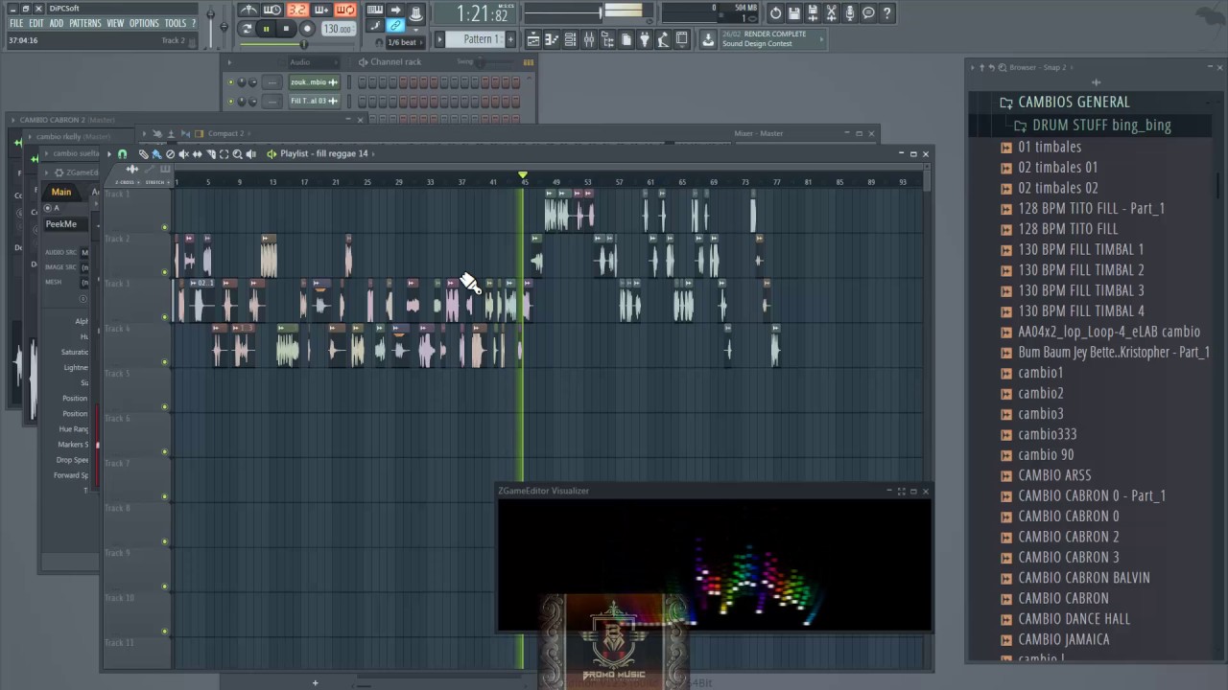The width and height of the screenshot is (1228, 690).
Task: Click the render/export audio icon
Action: pos(813,12)
